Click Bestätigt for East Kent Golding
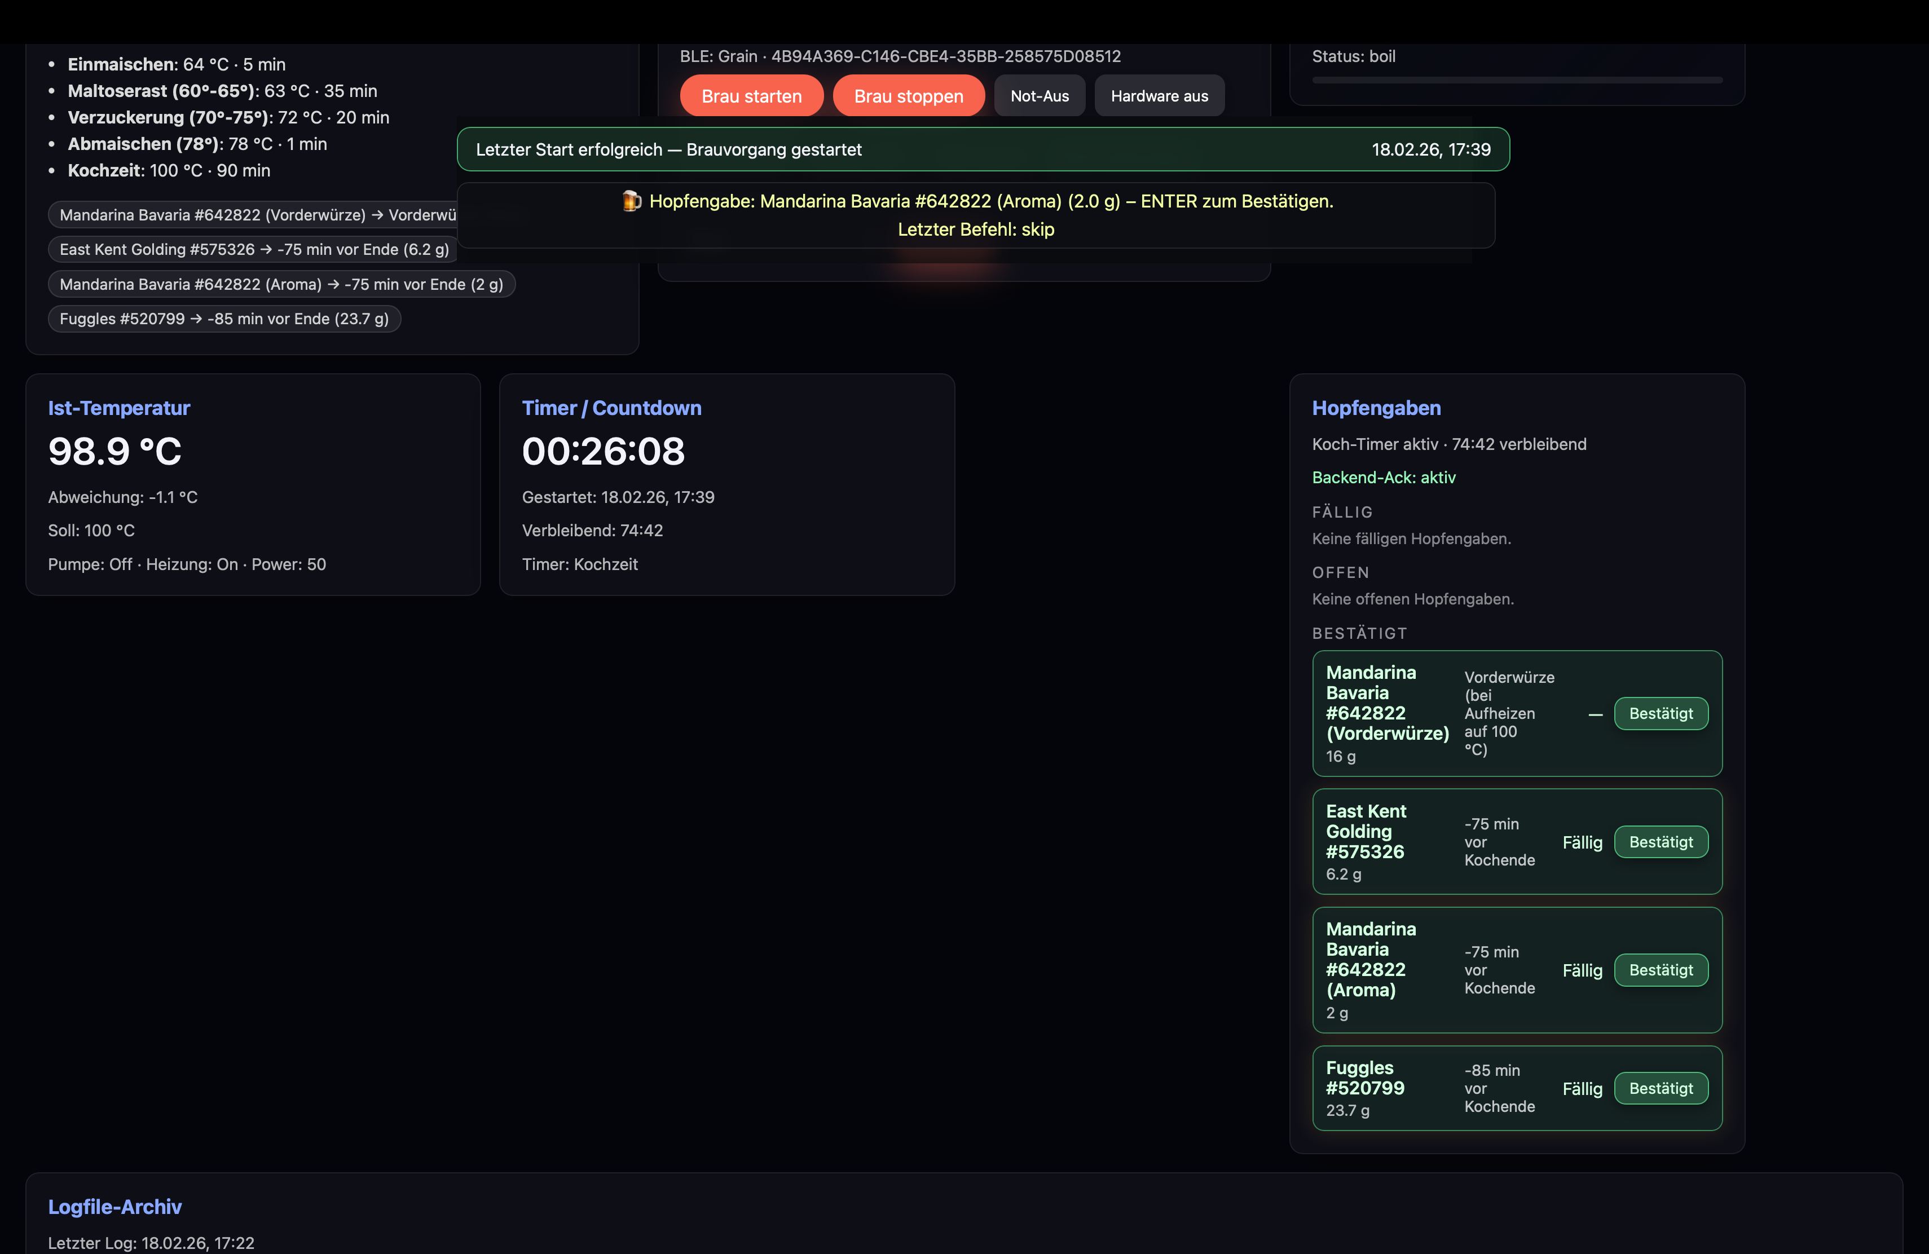Viewport: 1929px width, 1254px height. coord(1660,842)
